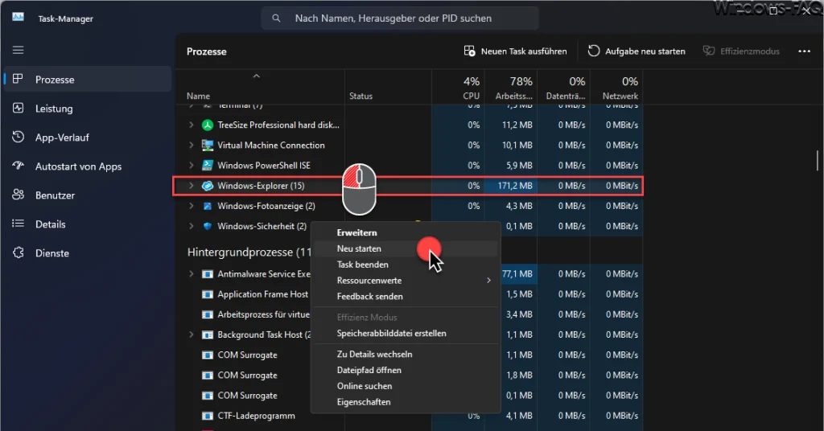Click the 11,2 MB TreeSize memory value

tap(517, 125)
